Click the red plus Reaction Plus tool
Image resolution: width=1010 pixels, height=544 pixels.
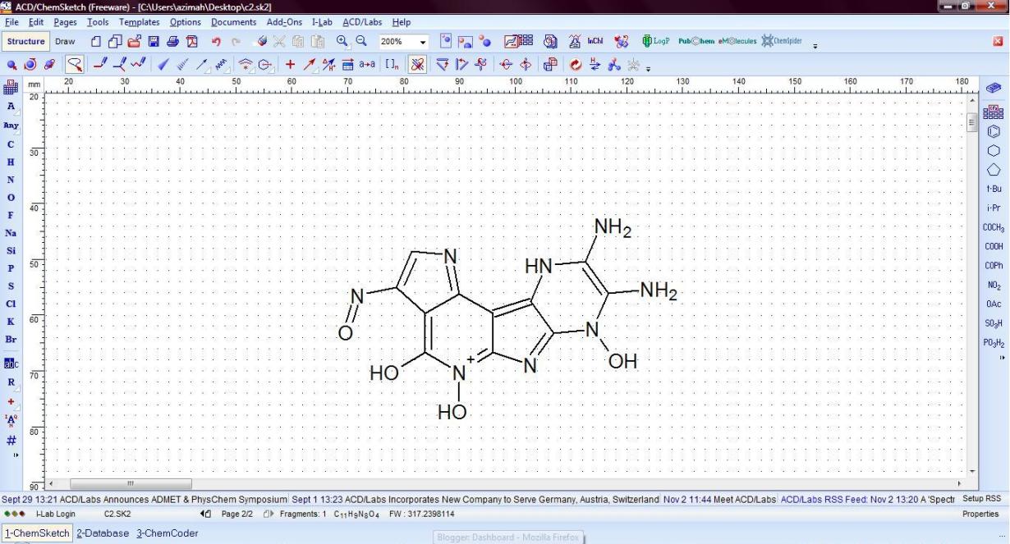point(290,65)
